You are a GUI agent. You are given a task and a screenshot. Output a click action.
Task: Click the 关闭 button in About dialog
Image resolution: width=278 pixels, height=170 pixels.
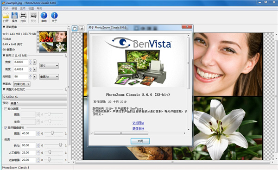coord(140,141)
